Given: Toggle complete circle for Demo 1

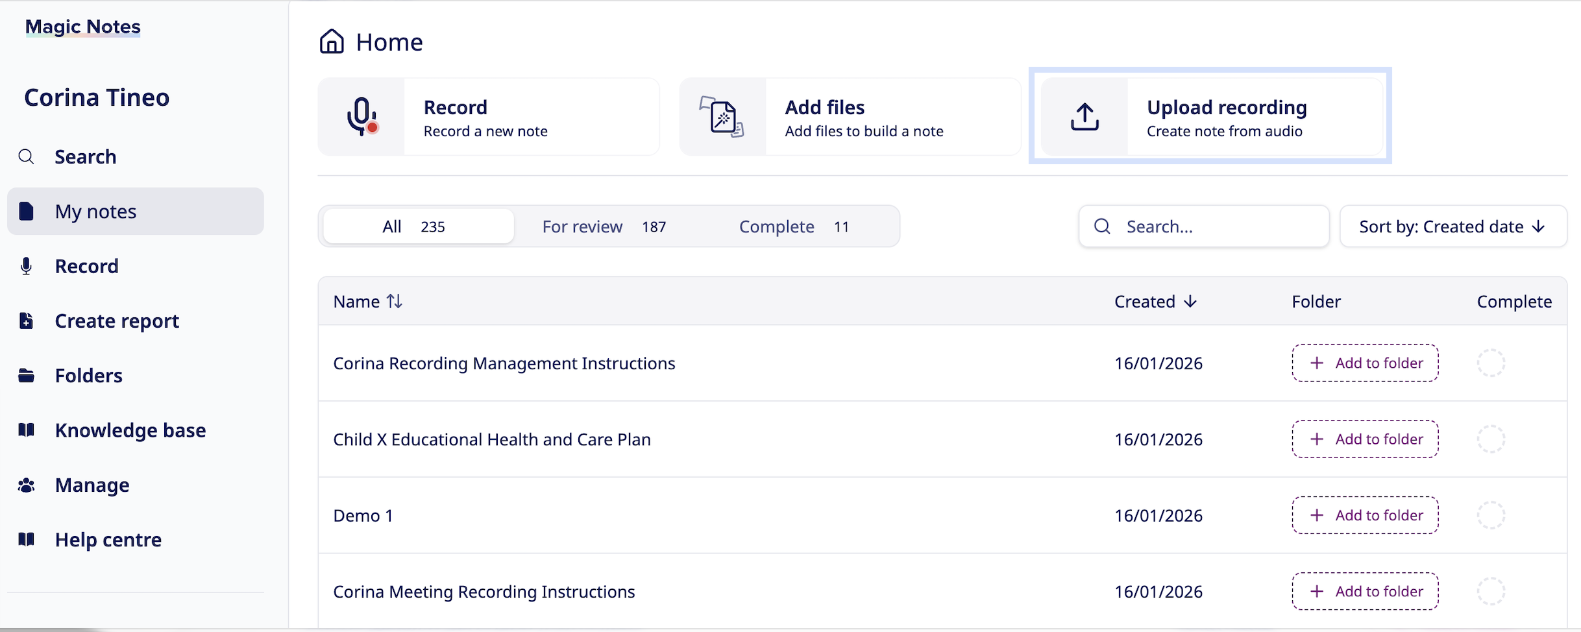Looking at the screenshot, I should [x=1491, y=516].
